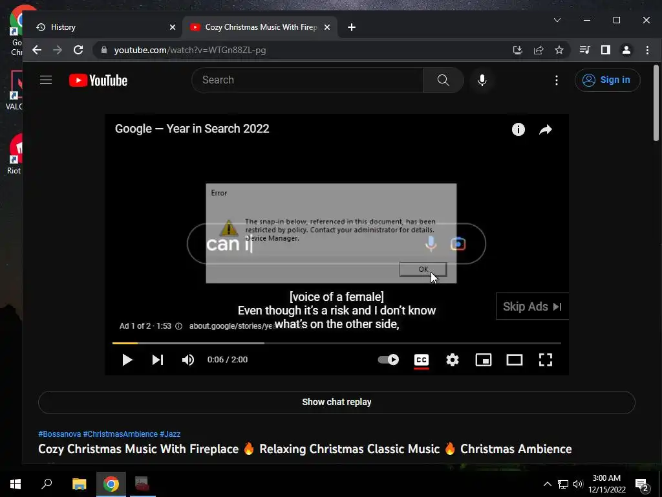The width and height of the screenshot is (662, 497).
Task: Switch to the History tab
Action: click(101, 27)
